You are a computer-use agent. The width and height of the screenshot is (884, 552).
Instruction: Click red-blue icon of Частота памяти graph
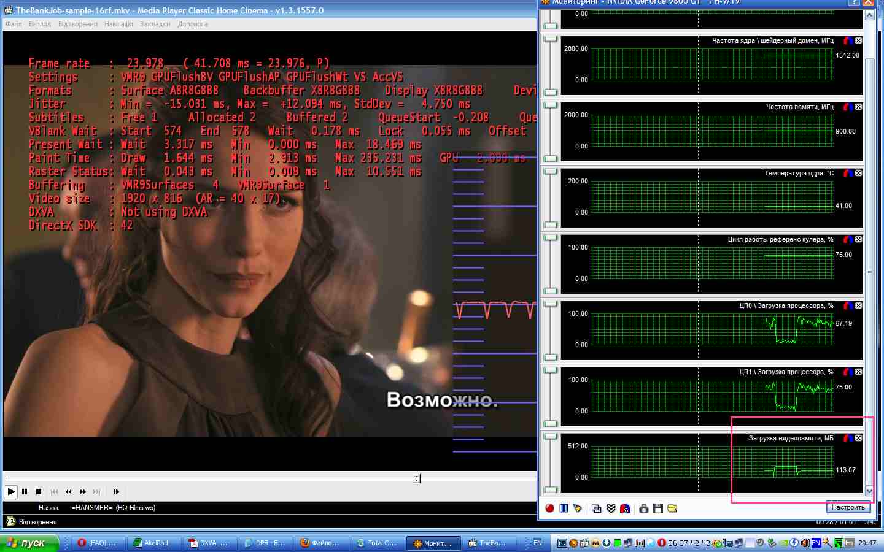point(848,107)
